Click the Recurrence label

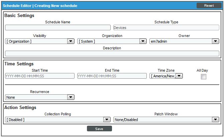[39, 92]
